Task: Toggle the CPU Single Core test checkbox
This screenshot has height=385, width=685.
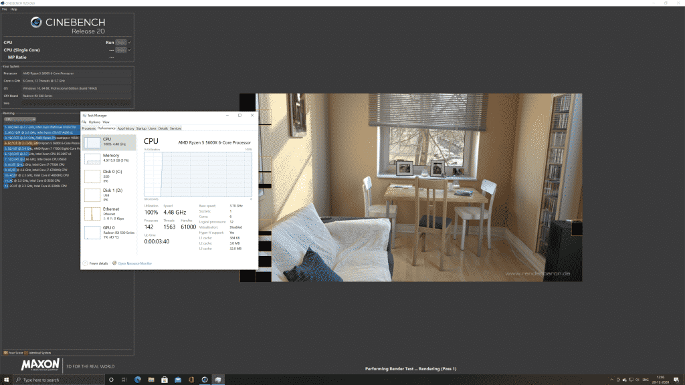Action: 130,49
